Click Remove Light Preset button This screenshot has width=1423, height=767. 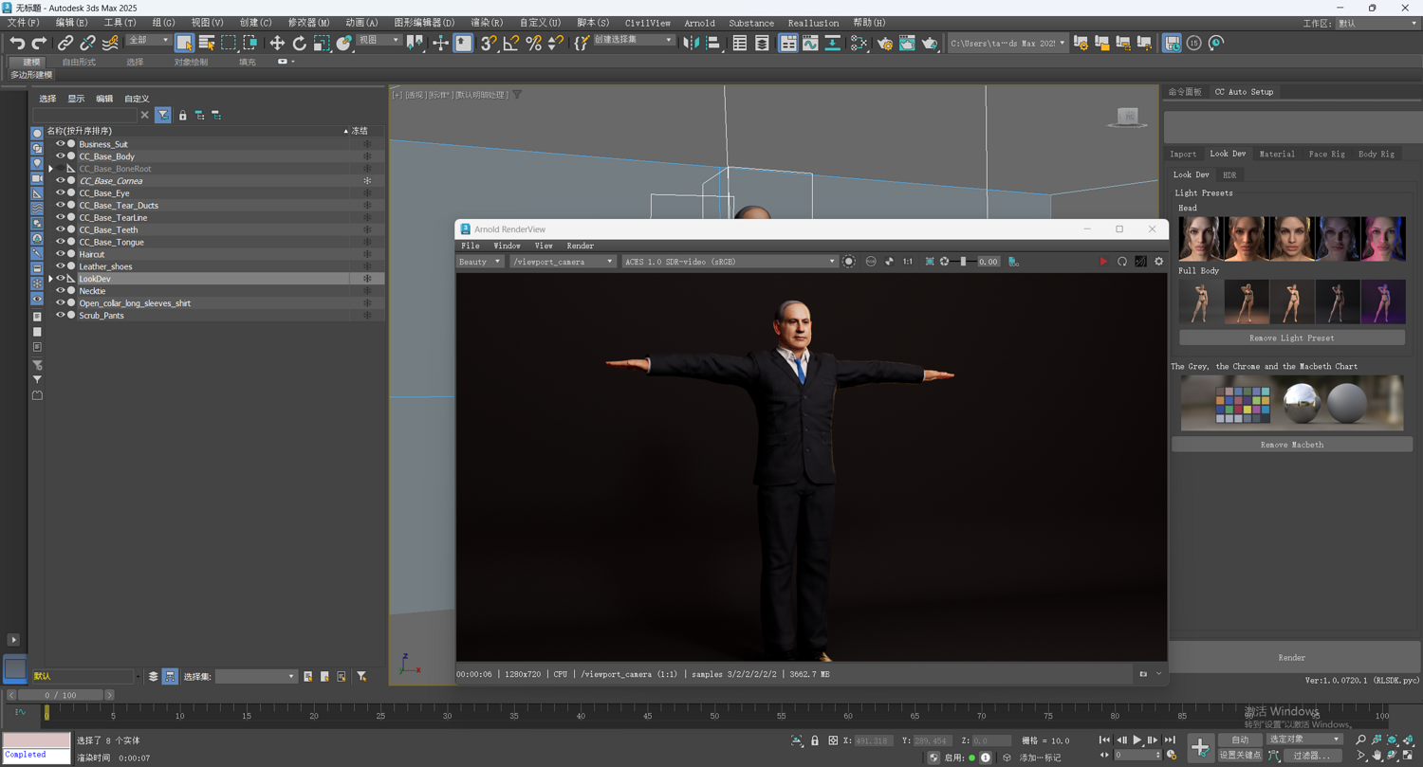click(1291, 338)
